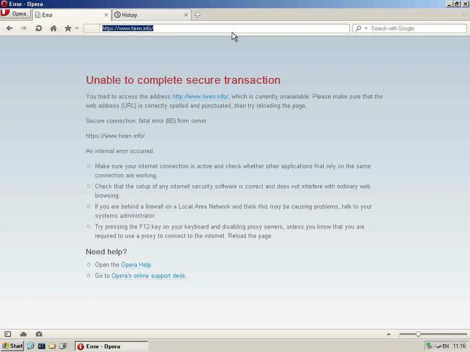The height and width of the screenshot is (352, 470).
Task: Open the Windows Start menu
Action: click(x=12, y=346)
